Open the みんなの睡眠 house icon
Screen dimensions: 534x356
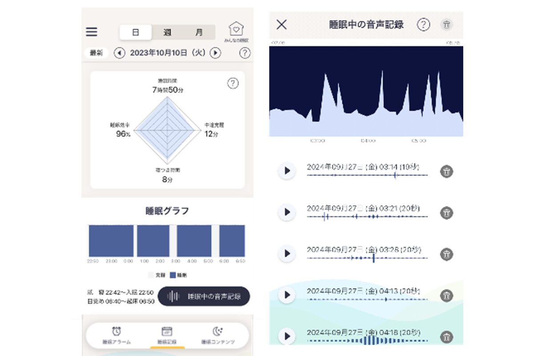(x=236, y=30)
